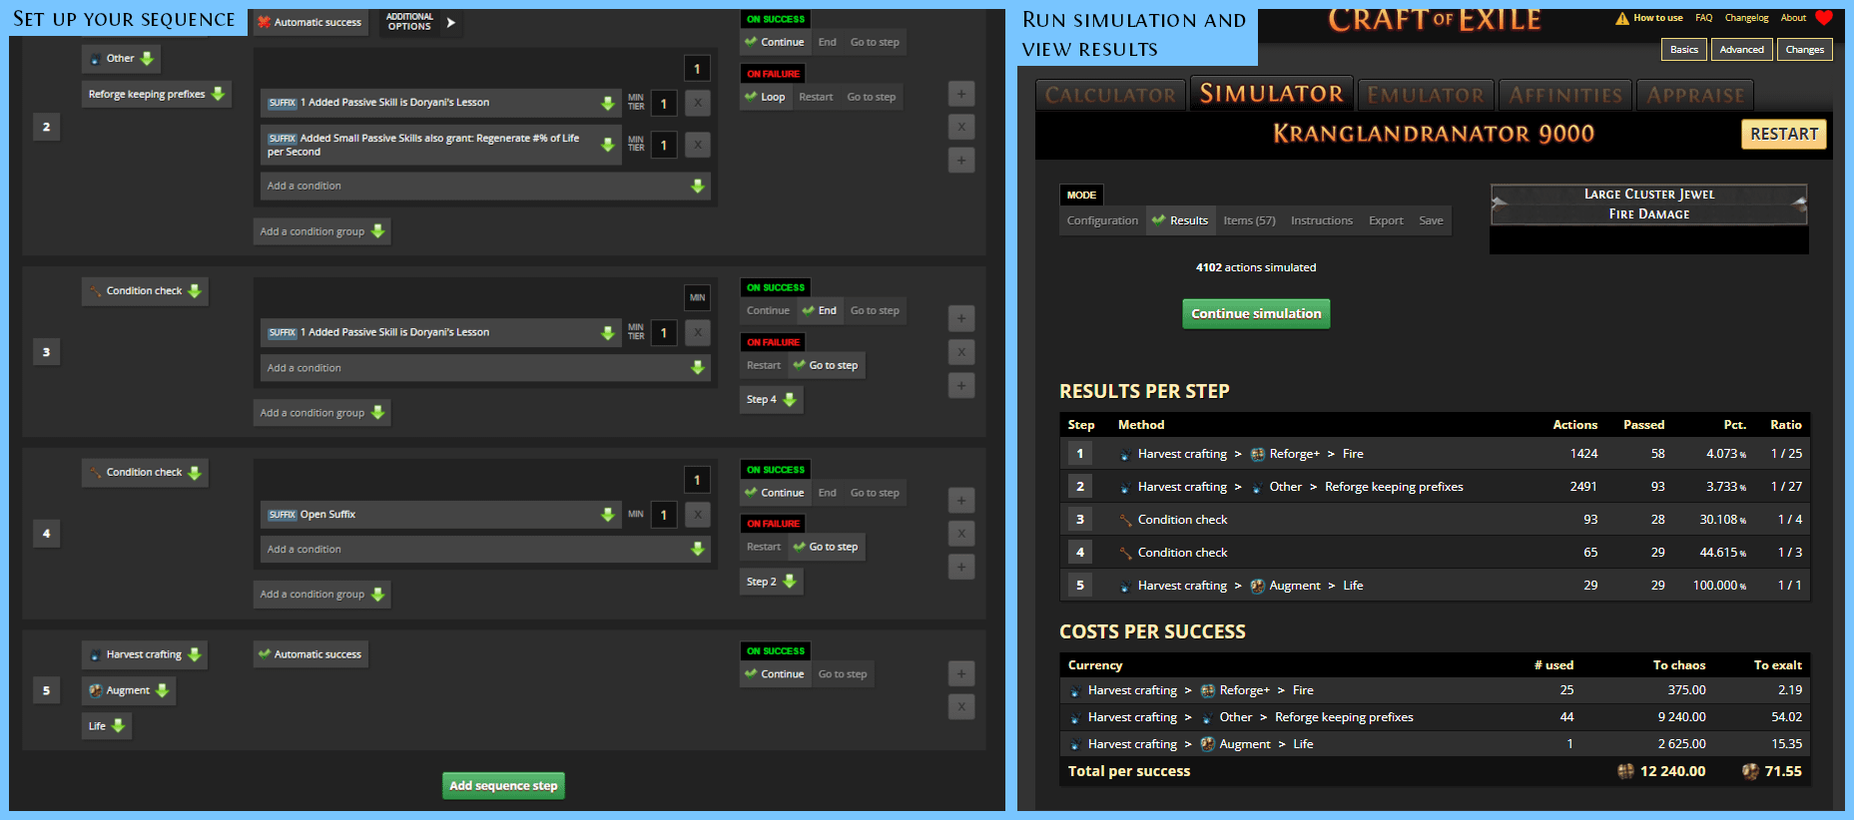Select Restart on failure for step 2

click(x=816, y=97)
